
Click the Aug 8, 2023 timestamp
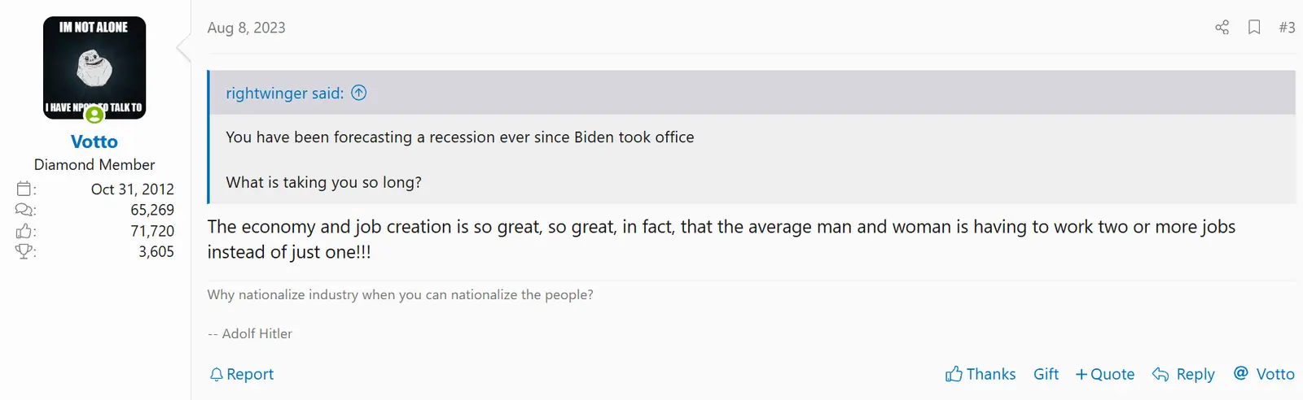point(246,28)
